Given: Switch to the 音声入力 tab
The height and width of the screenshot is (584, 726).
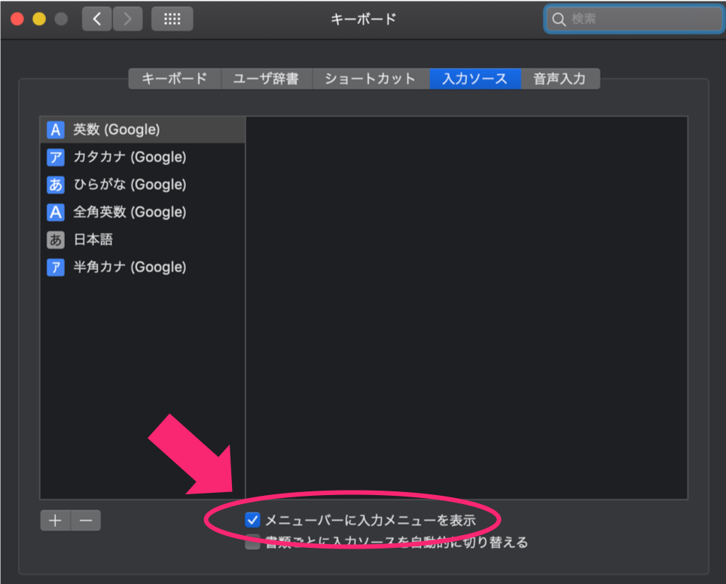Looking at the screenshot, I should 560,78.
